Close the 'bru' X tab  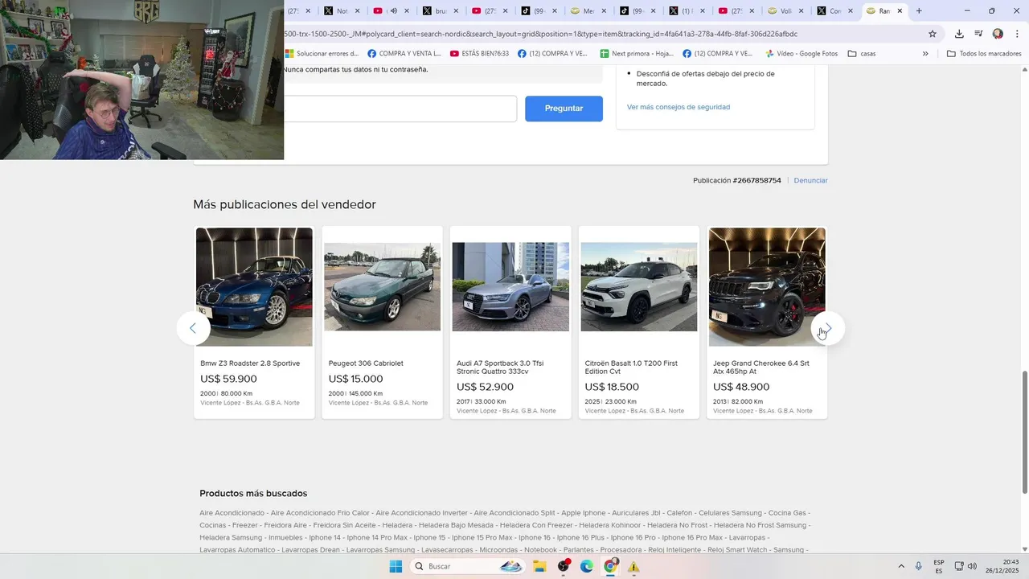click(456, 11)
